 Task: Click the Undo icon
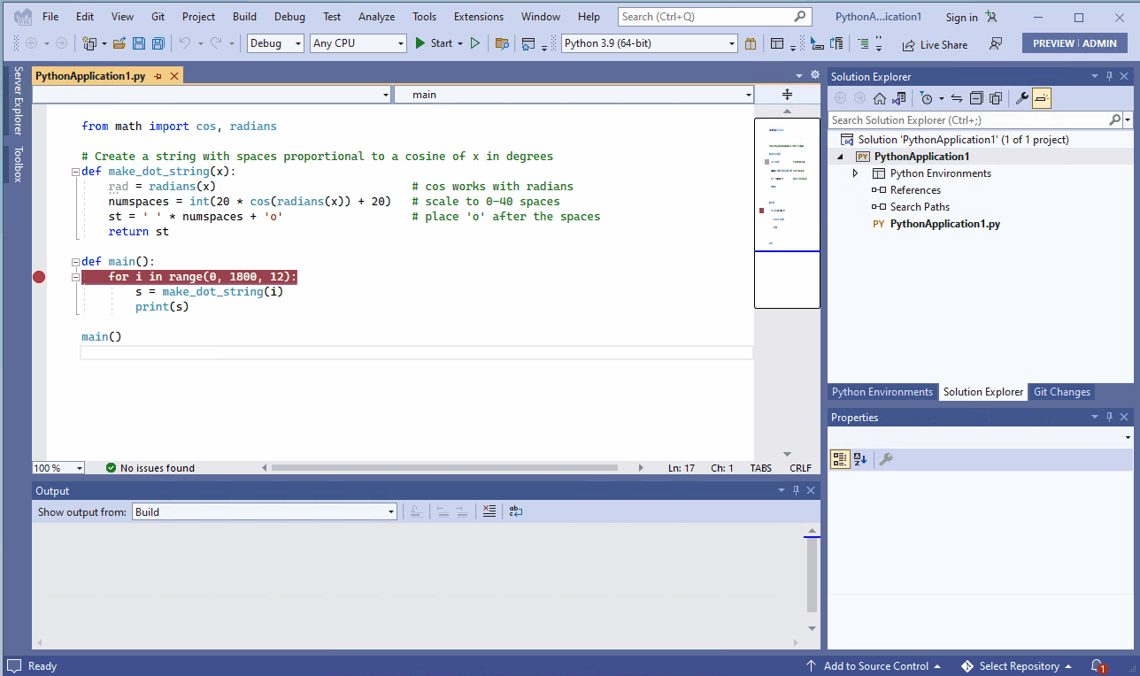[x=185, y=42]
